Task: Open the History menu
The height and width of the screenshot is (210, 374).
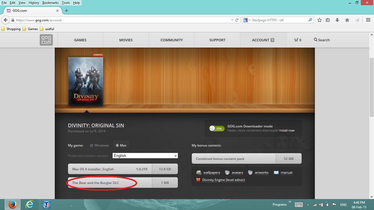Action: (34, 3)
